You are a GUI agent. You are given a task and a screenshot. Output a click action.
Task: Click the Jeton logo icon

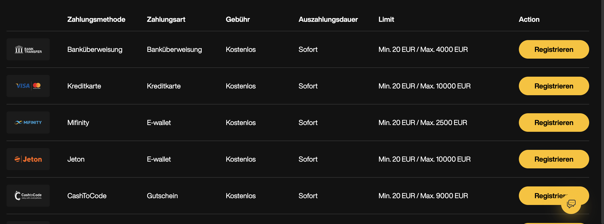click(28, 159)
